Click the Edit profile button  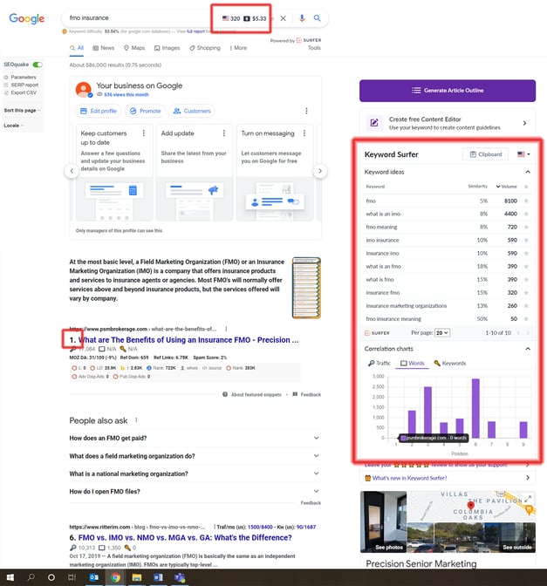coord(99,111)
